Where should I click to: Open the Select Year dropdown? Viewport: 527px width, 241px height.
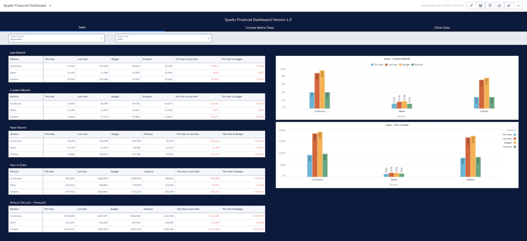[163, 38]
